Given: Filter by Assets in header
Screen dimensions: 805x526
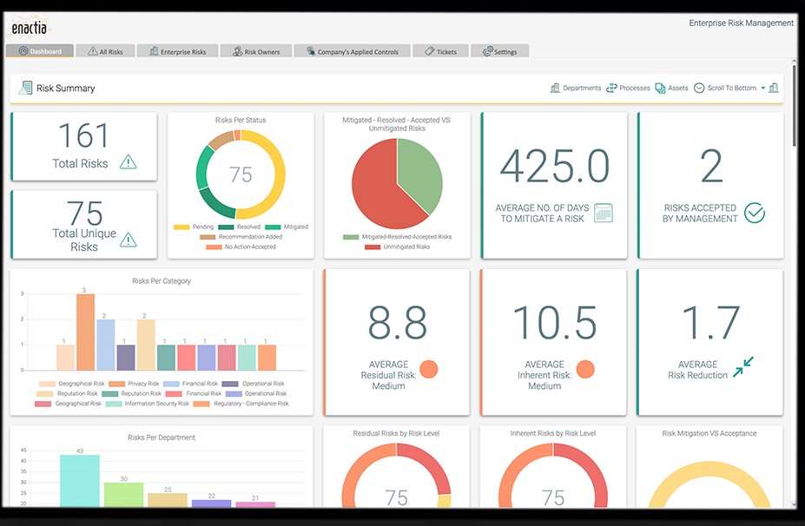Looking at the screenshot, I should [671, 88].
